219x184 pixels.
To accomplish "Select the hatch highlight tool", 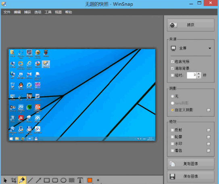I will tap(72, 180).
